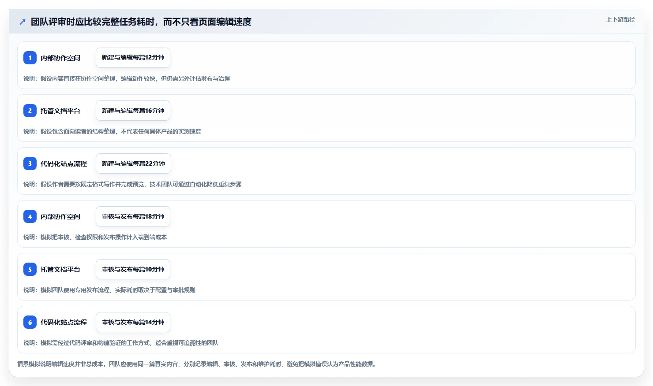Click 代码化站点流程 title in step 6
Image resolution: width=653 pixels, height=386 pixels.
64,322
